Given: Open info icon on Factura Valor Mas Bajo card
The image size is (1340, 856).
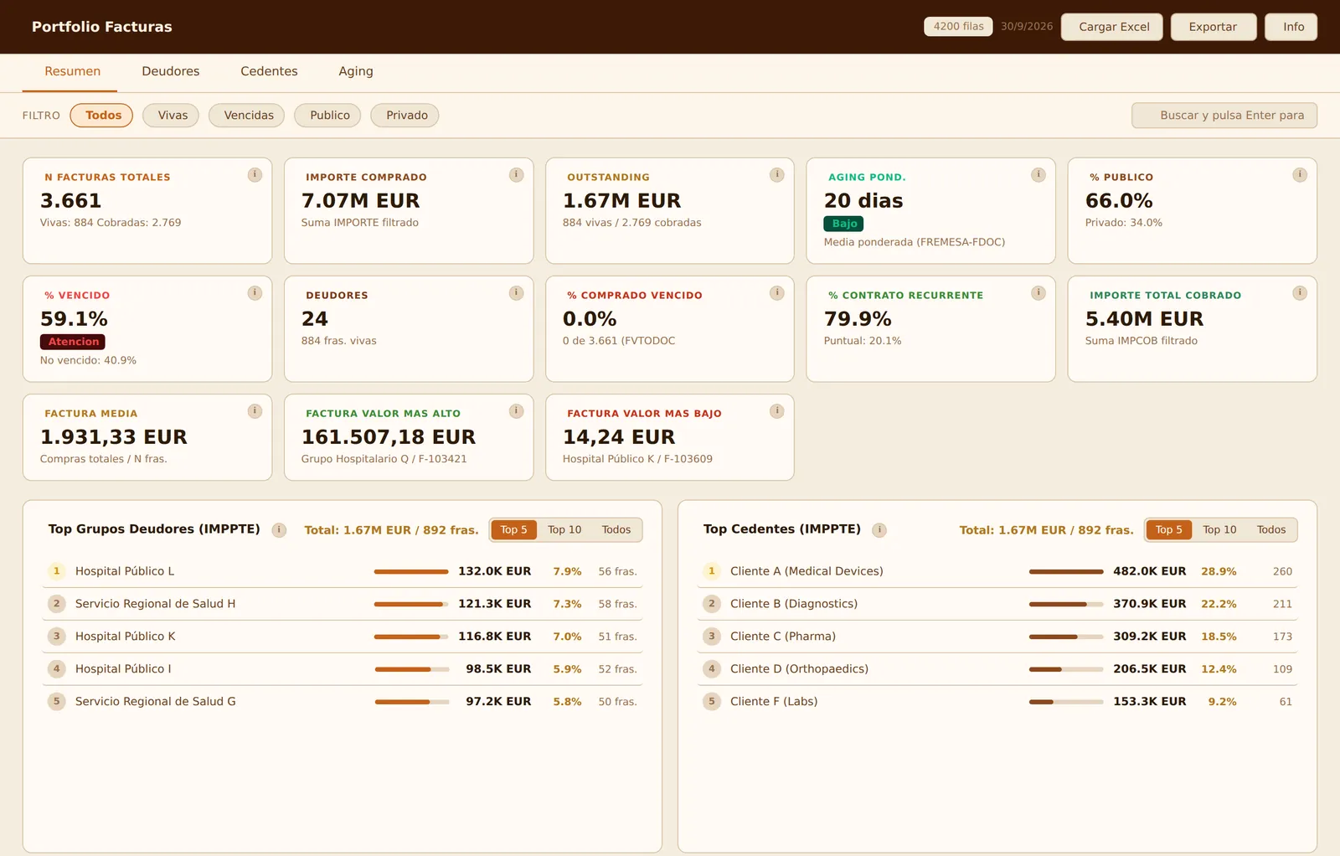Looking at the screenshot, I should 777,411.
